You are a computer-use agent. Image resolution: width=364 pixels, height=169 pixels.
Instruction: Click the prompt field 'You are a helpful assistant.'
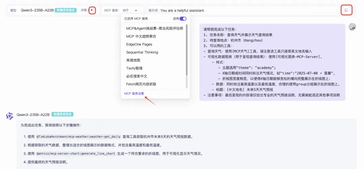click(182, 10)
